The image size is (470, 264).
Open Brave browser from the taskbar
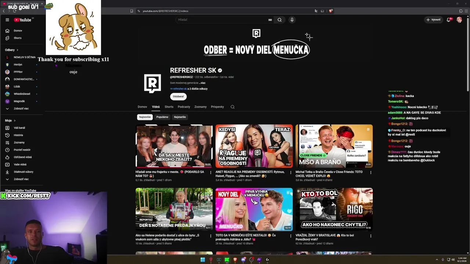[235, 260]
